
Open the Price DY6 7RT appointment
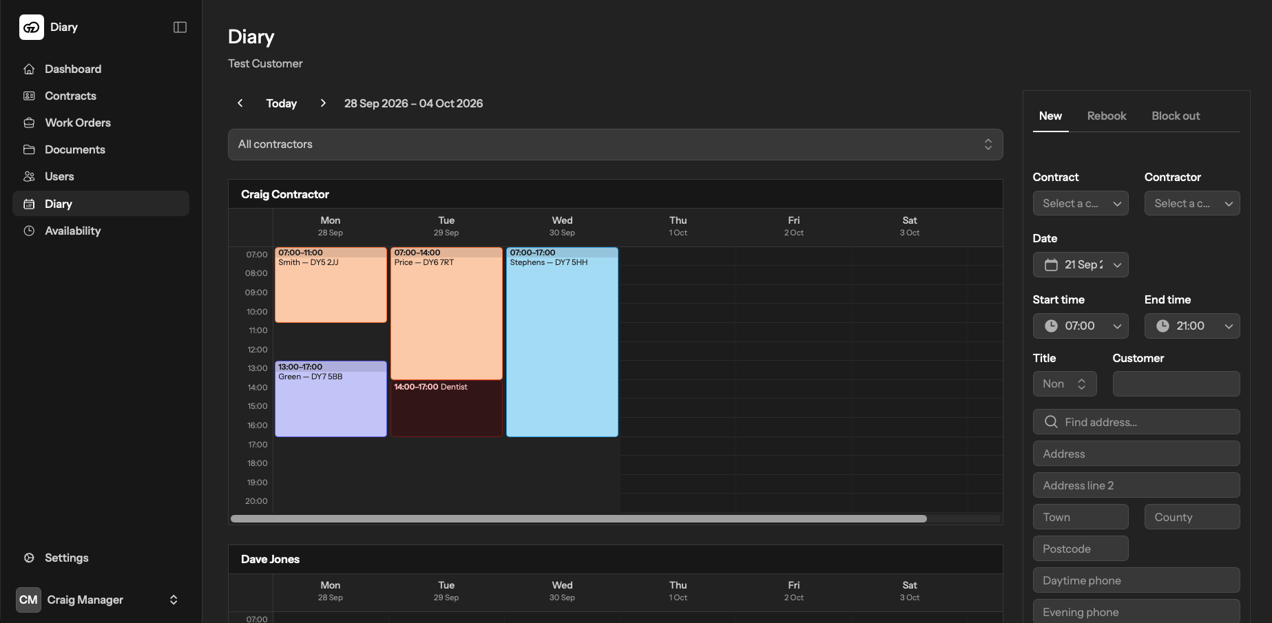pos(446,314)
